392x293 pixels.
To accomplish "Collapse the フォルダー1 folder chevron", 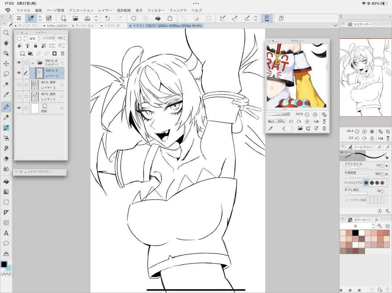I will click(33, 63).
